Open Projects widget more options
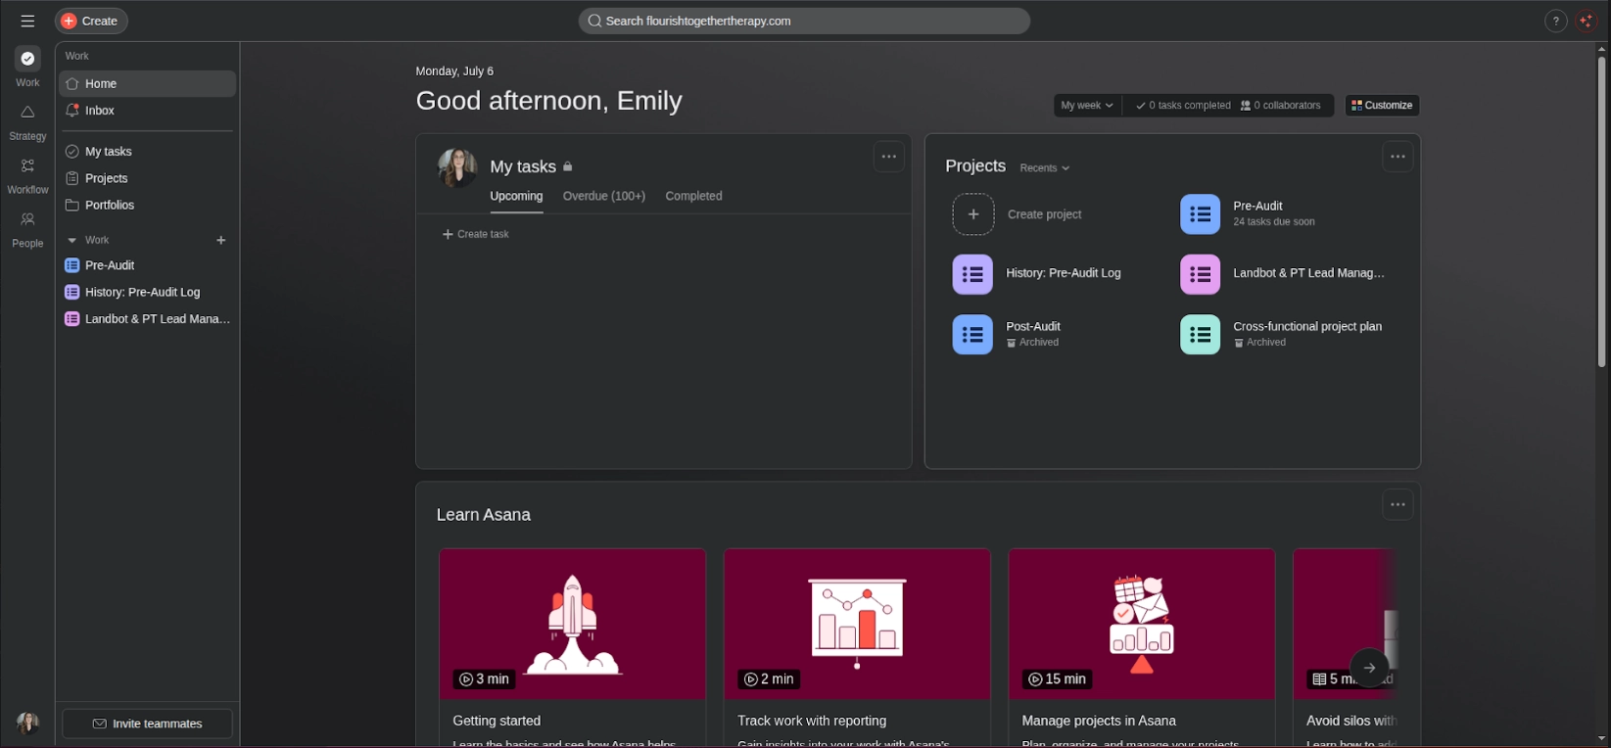 (x=1398, y=157)
